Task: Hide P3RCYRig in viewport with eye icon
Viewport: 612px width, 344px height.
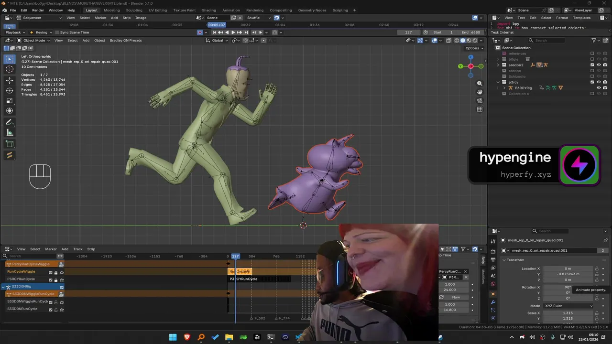Action: 598,88
